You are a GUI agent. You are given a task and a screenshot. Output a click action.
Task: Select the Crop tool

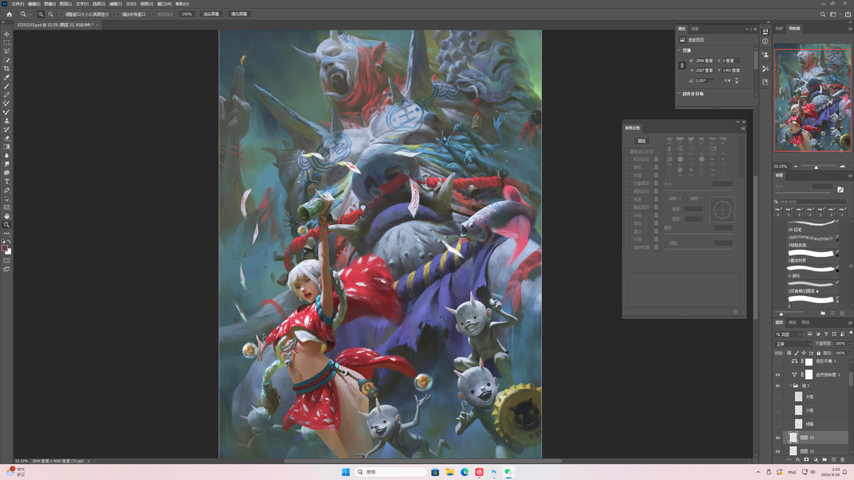(6, 69)
